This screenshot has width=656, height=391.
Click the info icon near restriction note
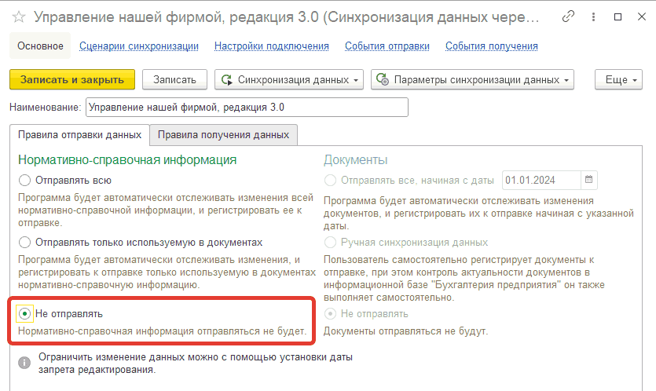pyautogui.click(x=24, y=363)
